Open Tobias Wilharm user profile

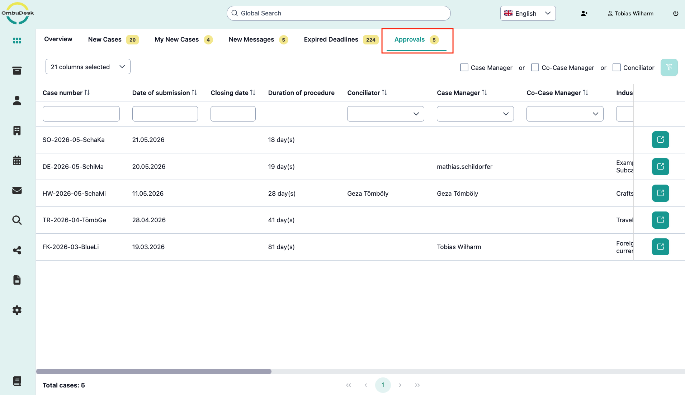630,14
